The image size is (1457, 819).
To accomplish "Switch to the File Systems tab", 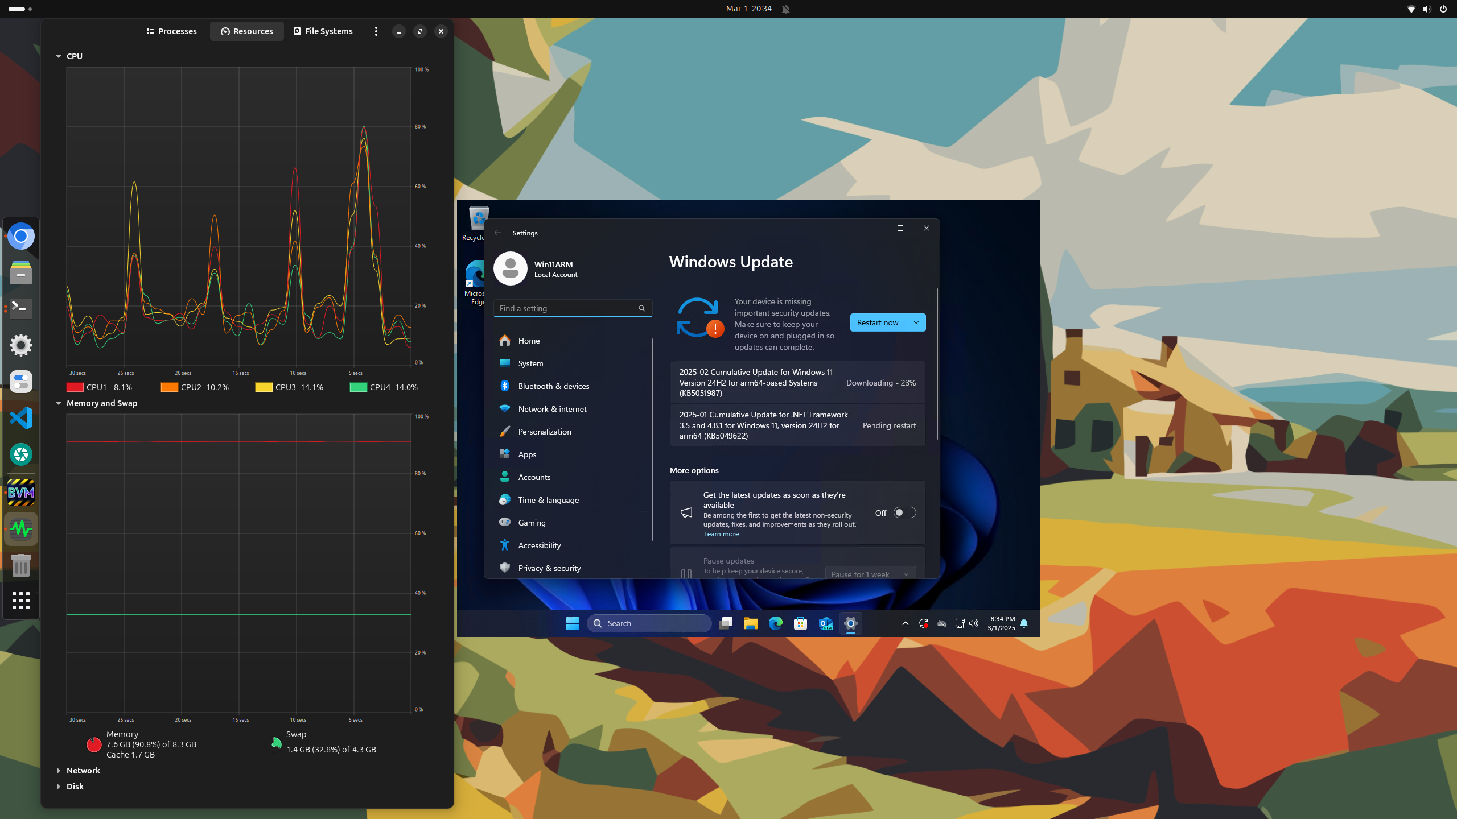I will [323, 31].
